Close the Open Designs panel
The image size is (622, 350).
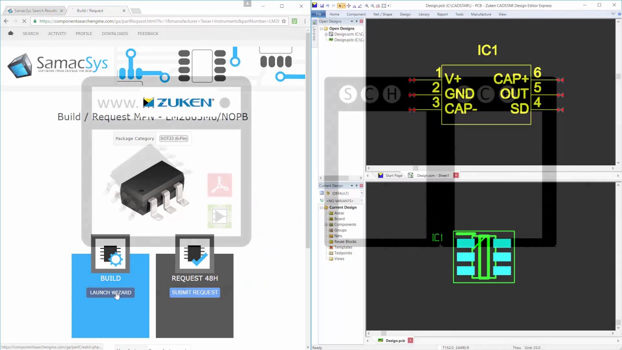coord(361,21)
